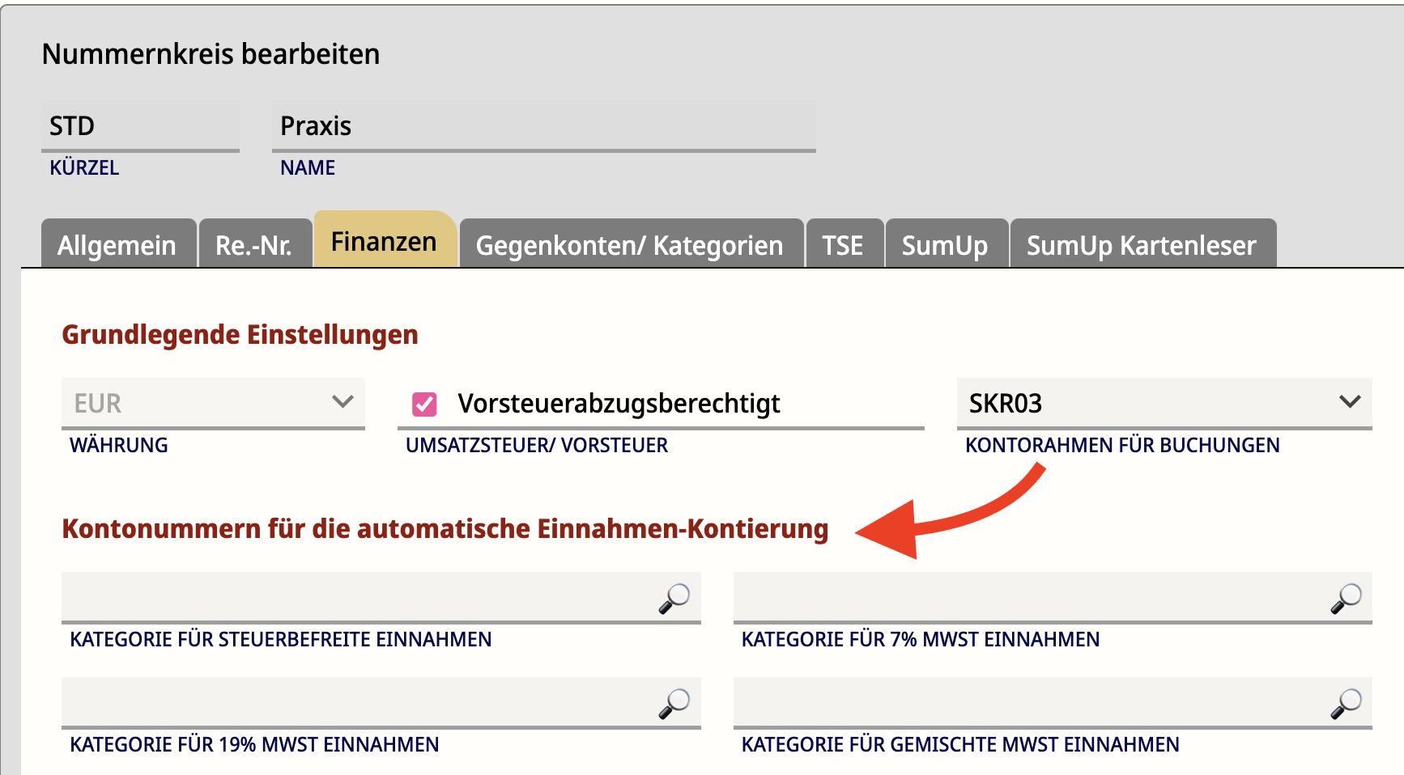Click into the 19% MwSt Einnahmen field

(x=356, y=704)
